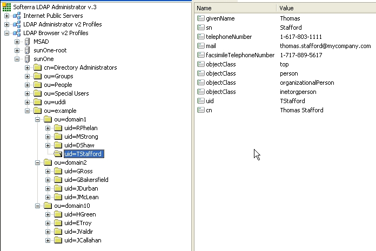Click the ou=Groups folder icon
Image resolution: width=376 pixels, height=251 pixels.
click(x=37, y=76)
